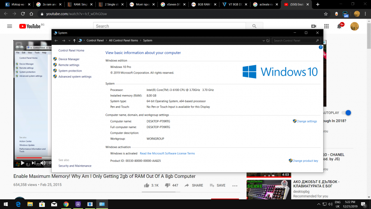Open the clock and date in taskbar
Screen dimensions: 371x209
(x=350, y=204)
